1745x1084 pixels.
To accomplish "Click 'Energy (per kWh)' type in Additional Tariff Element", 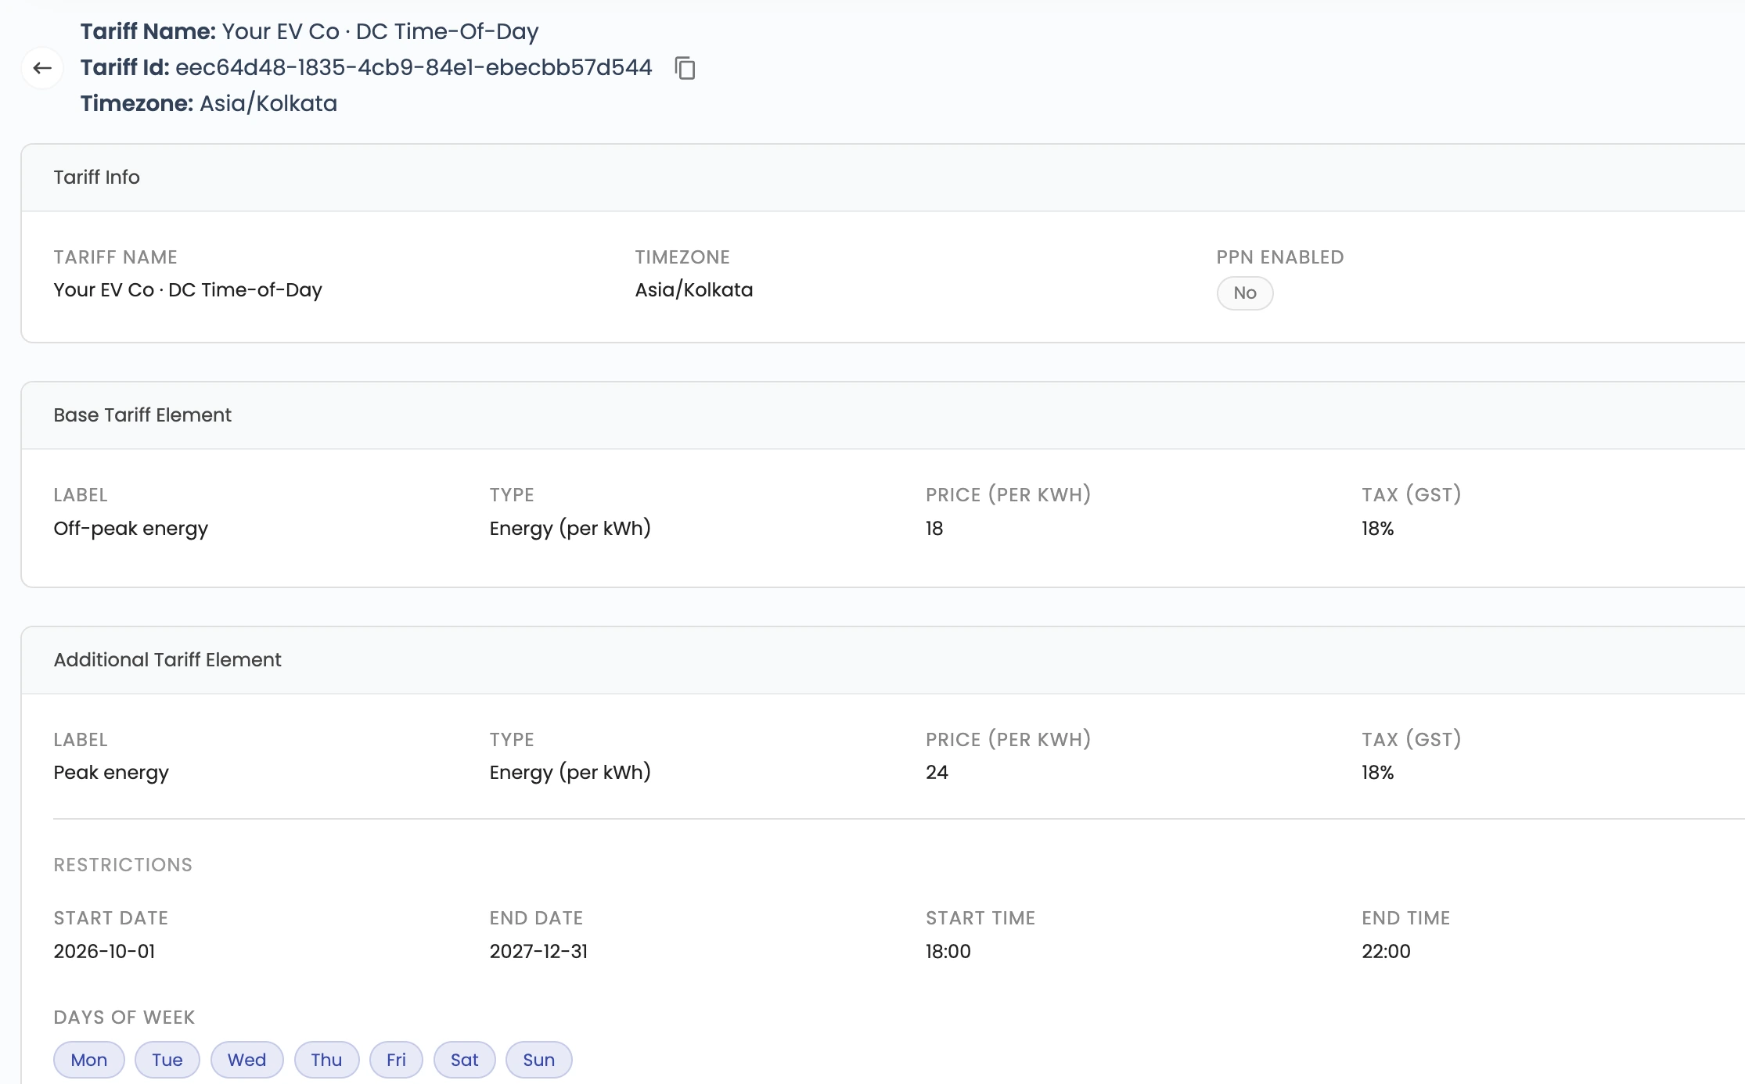I will coord(570,773).
